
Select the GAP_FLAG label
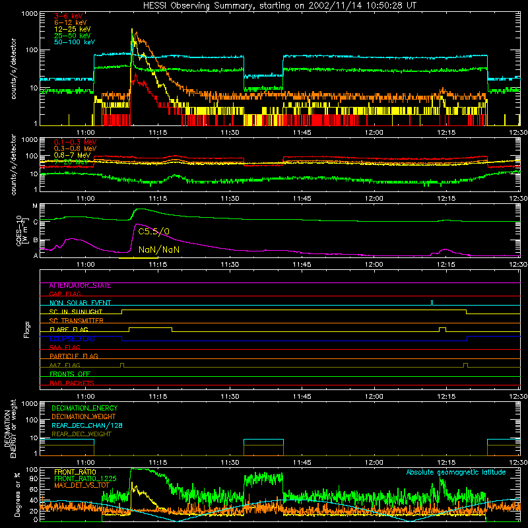click(x=65, y=294)
